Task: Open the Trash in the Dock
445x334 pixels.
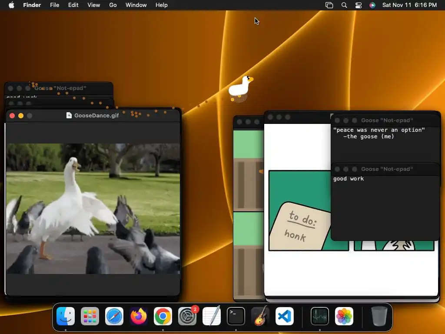Action: (379, 316)
